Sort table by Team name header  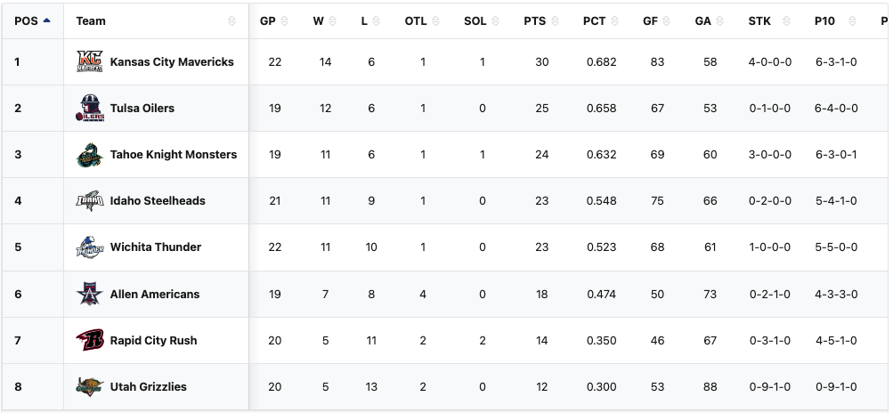(91, 20)
